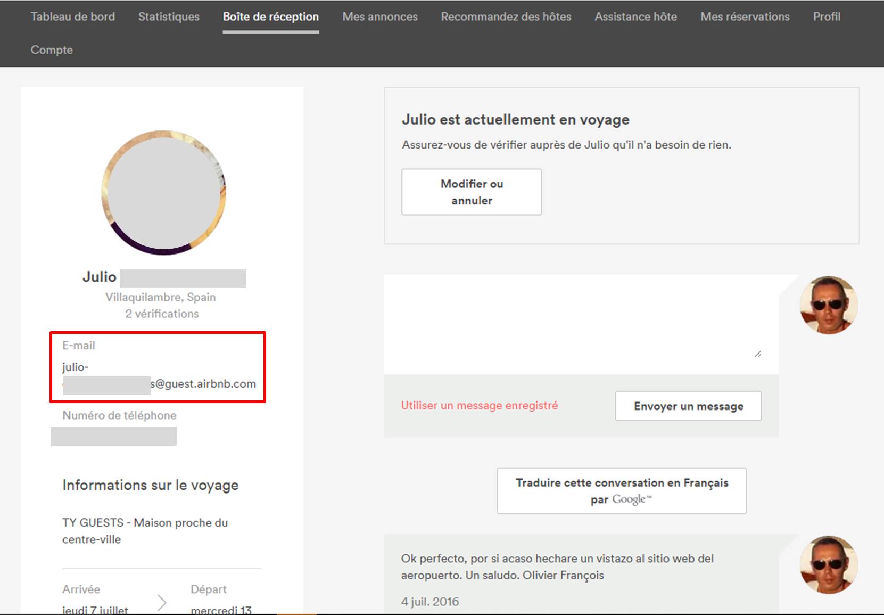Open the TY GUESTS listing title
This screenshot has height=615, width=884.
[145, 531]
